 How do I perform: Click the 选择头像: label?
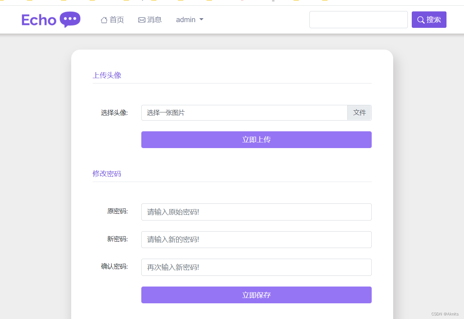[x=114, y=113]
